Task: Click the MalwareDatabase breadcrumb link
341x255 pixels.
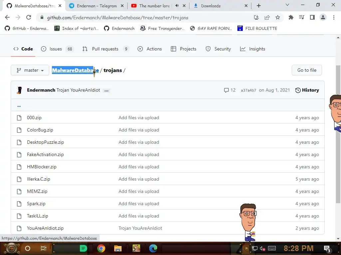Action: point(75,70)
